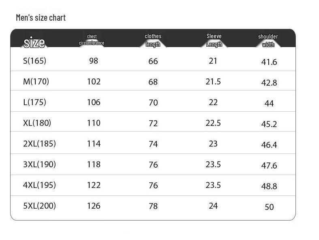Viewport: 319px width, 240px height.
Task: Click the 5XL(200) size label
Action: [39, 206]
